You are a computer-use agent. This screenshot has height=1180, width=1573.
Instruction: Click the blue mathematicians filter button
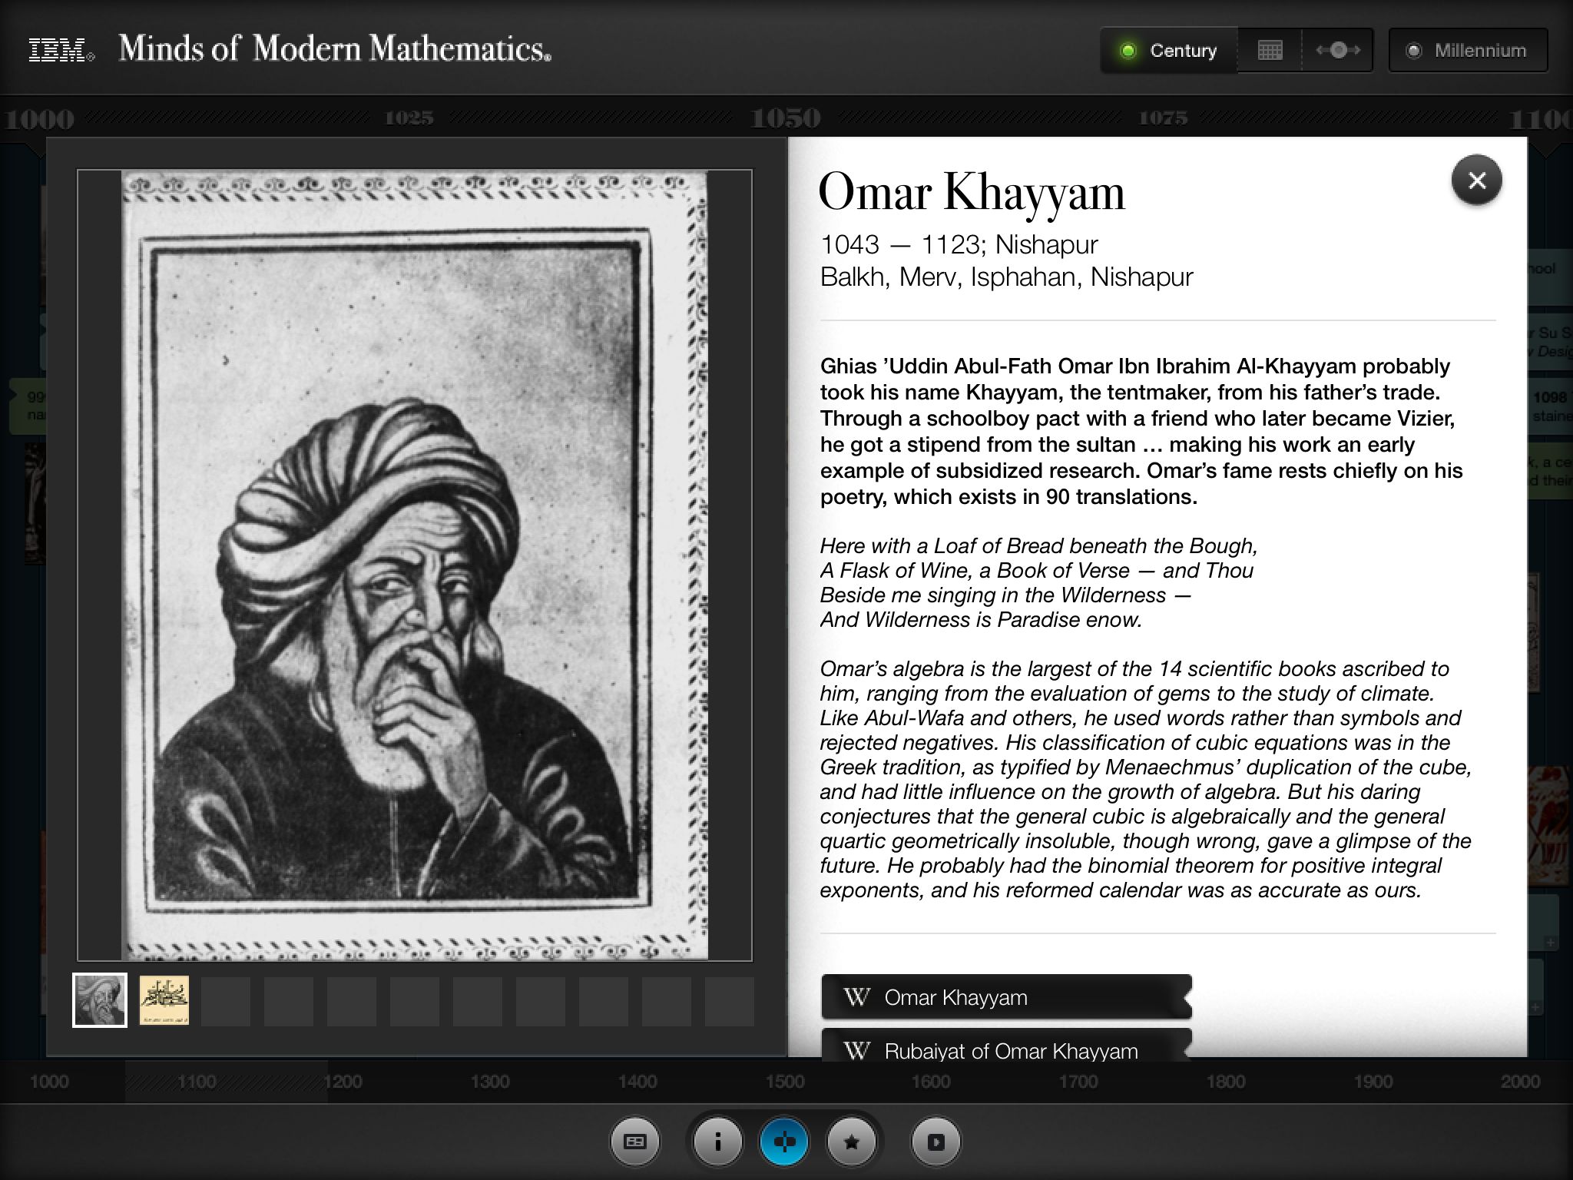(783, 1142)
